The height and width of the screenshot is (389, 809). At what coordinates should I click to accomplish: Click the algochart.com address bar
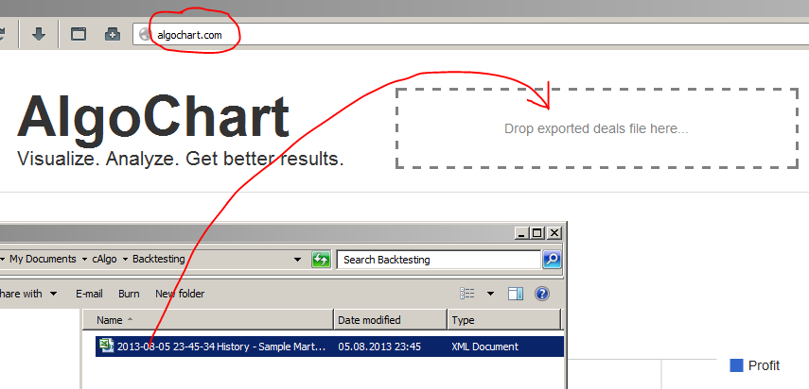(470, 35)
